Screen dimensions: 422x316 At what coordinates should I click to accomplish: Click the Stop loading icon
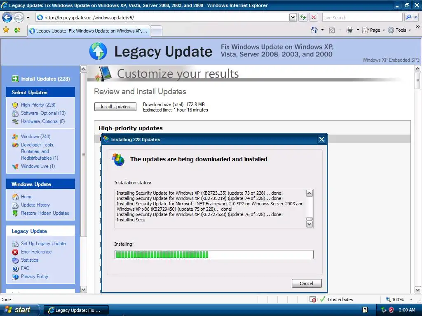314,18
